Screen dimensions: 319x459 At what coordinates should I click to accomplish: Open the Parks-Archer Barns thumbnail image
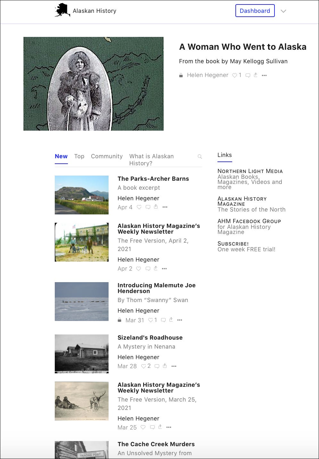pos(82,195)
